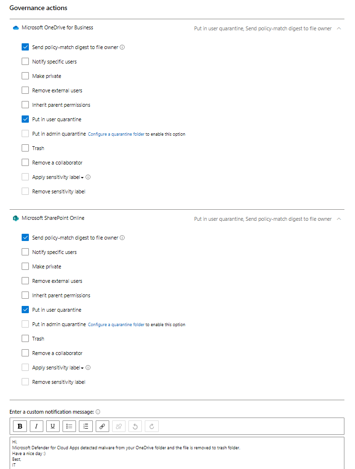Collapse the Microsoft OneDrive for Business section
The height and width of the screenshot is (469, 355).
[x=339, y=28]
